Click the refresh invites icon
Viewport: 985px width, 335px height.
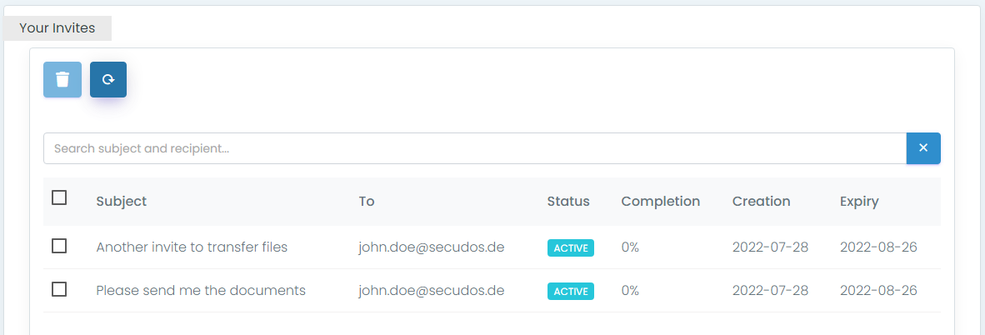[x=108, y=80]
